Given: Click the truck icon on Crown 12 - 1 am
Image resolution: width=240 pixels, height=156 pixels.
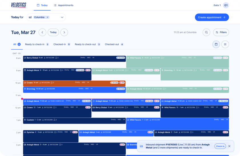Looking at the screenshot, I should (25, 107).
